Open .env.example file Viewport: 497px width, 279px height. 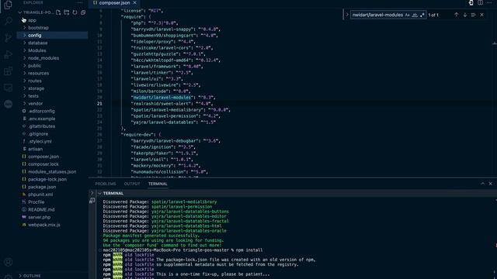41,119
